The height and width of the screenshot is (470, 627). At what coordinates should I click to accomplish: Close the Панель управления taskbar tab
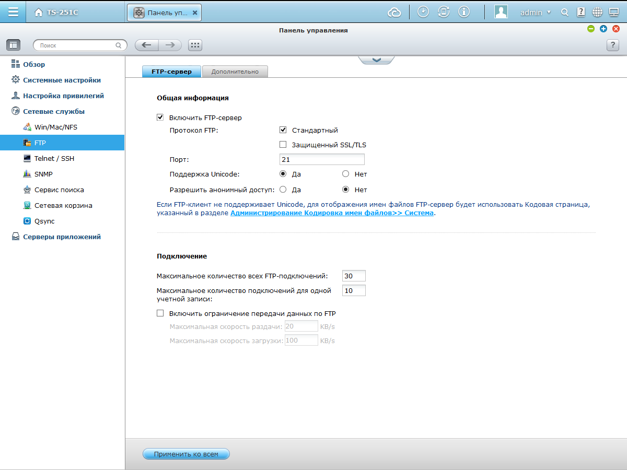[195, 13]
